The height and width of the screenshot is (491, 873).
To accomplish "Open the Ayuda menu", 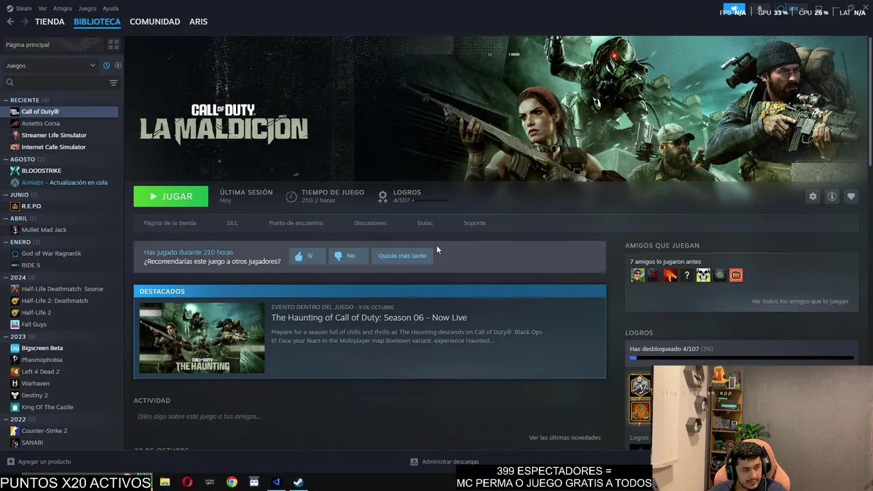I will (x=110, y=8).
